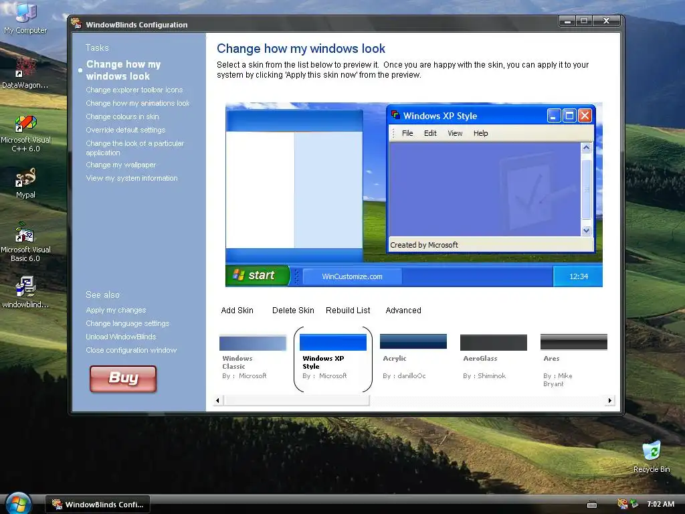Click View menu in preview window
The image size is (685, 514).
[x=455, y=133]
